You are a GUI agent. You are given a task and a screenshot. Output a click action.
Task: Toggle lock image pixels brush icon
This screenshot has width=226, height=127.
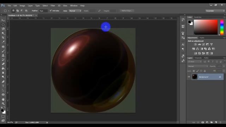tap(197, 71)
